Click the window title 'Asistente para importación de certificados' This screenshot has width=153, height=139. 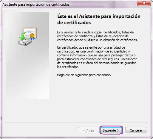click(x=36, y=4)
